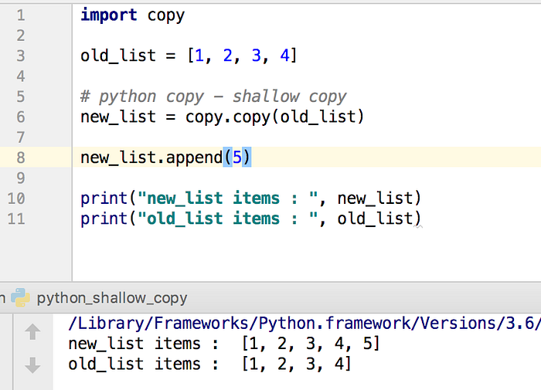Click the 'import' keyword on line 1

[109, 15]
